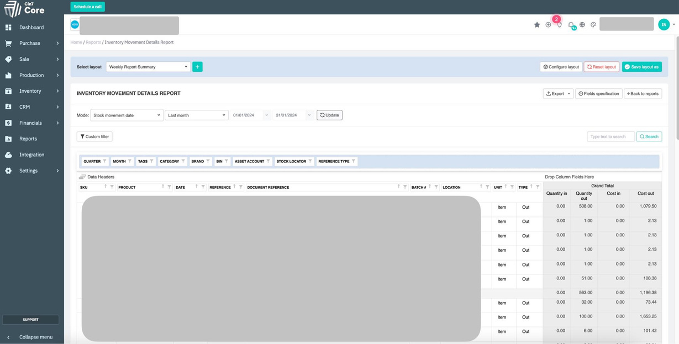The image size is (679, 344).
Task: Click filter icon on BRAND field
Action: (208, 161)
